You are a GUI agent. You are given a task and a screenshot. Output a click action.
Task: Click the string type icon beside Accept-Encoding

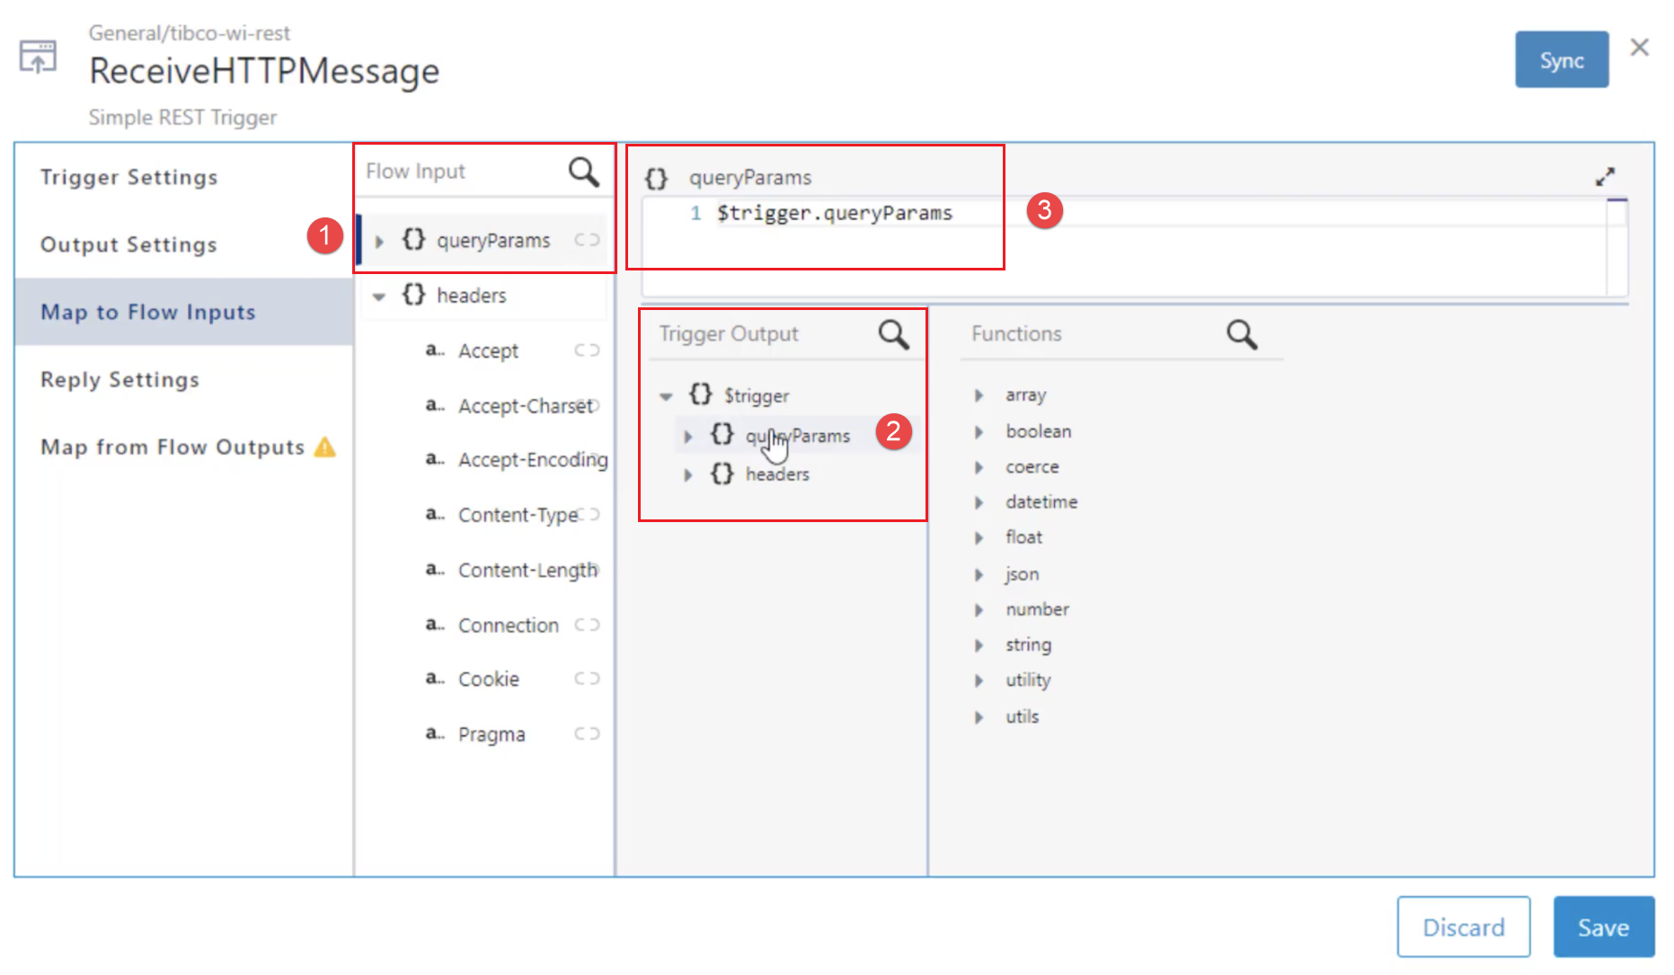pyautogui.click(x=435, y=459)
